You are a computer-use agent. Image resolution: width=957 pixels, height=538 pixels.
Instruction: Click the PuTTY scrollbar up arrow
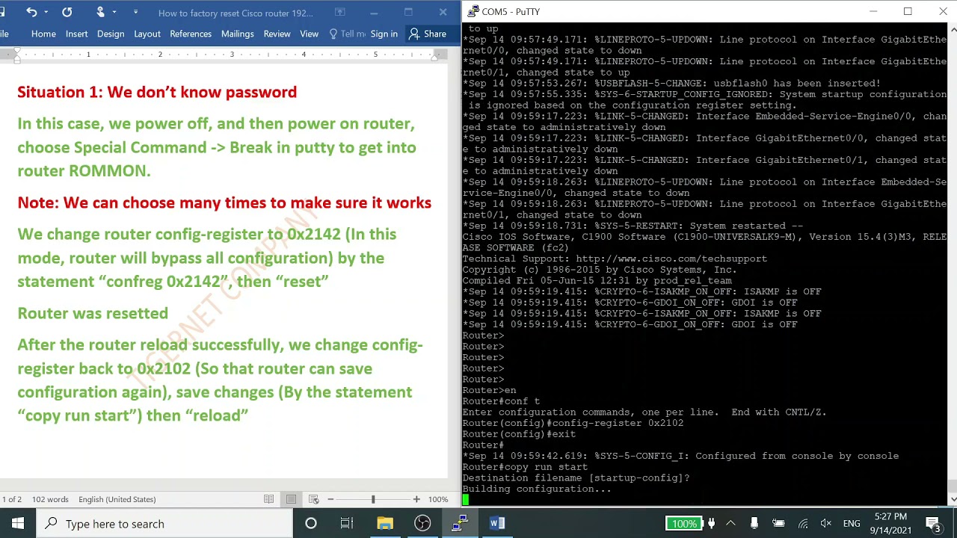(953, 29)
